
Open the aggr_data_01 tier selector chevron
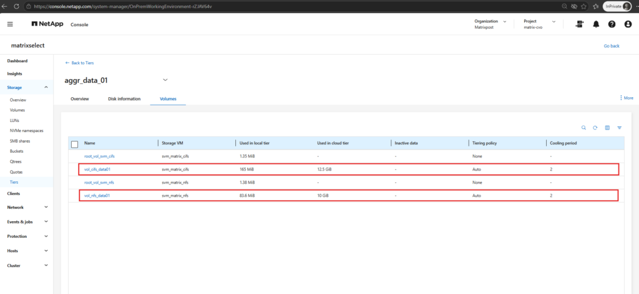[x=165, y=80]
